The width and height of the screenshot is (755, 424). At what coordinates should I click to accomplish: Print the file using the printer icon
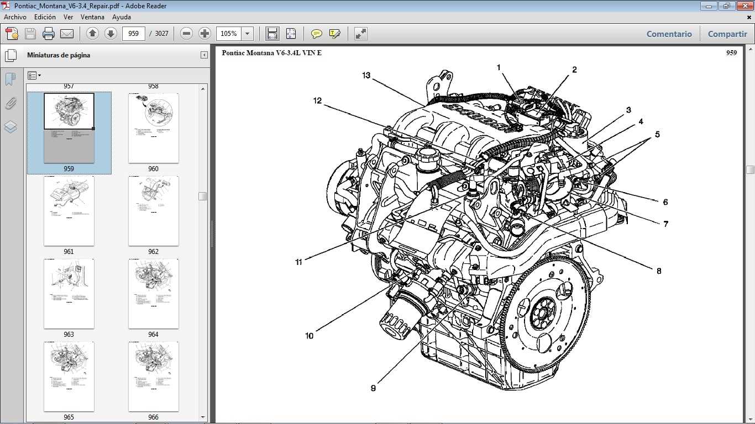pyautogui.click(x=49, y=34)
